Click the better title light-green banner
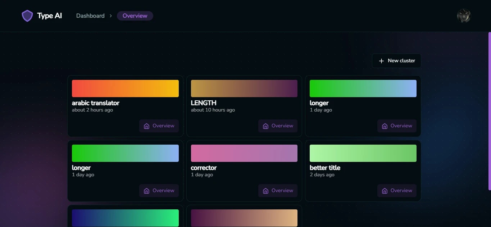Viewport: 491px width, 227px height. pos(363,153)
